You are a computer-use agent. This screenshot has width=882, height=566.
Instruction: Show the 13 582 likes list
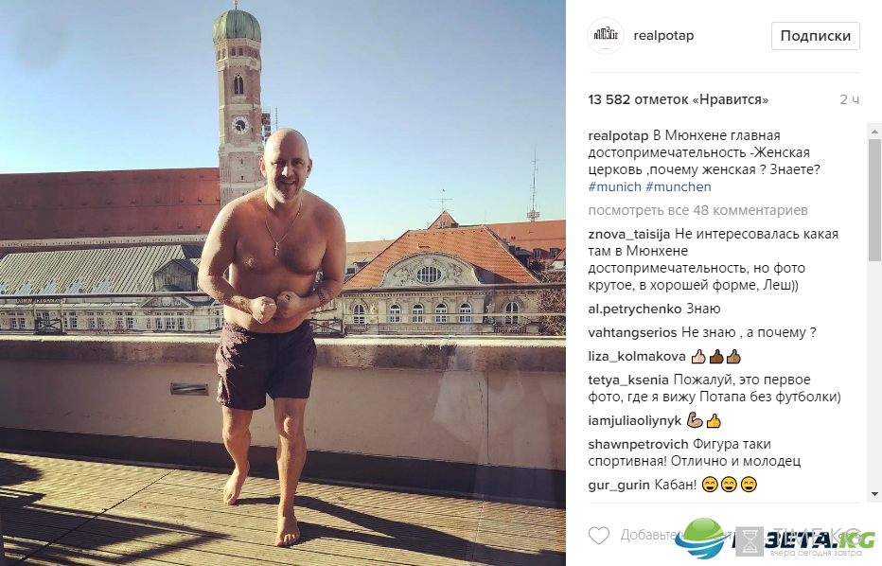point(678,99)
